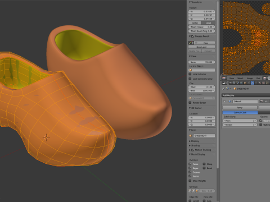
Task: Select the Material properties tab icon
Action: [x=260, y=83]
